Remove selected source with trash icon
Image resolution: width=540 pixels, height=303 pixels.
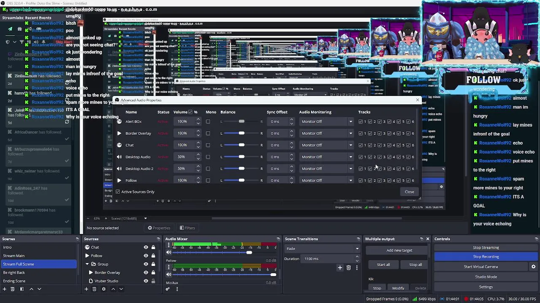pos(94,289)
